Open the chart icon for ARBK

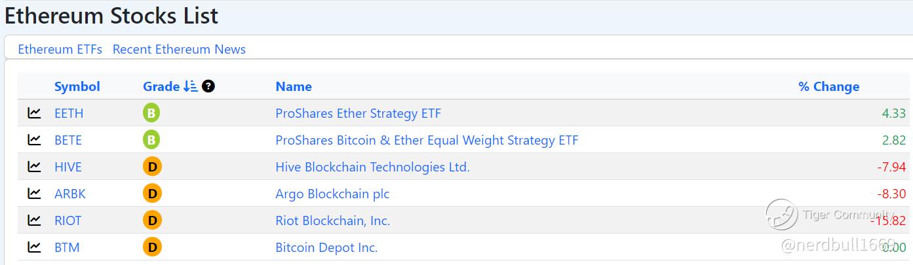pyautogui.click(x=34, y=194)
